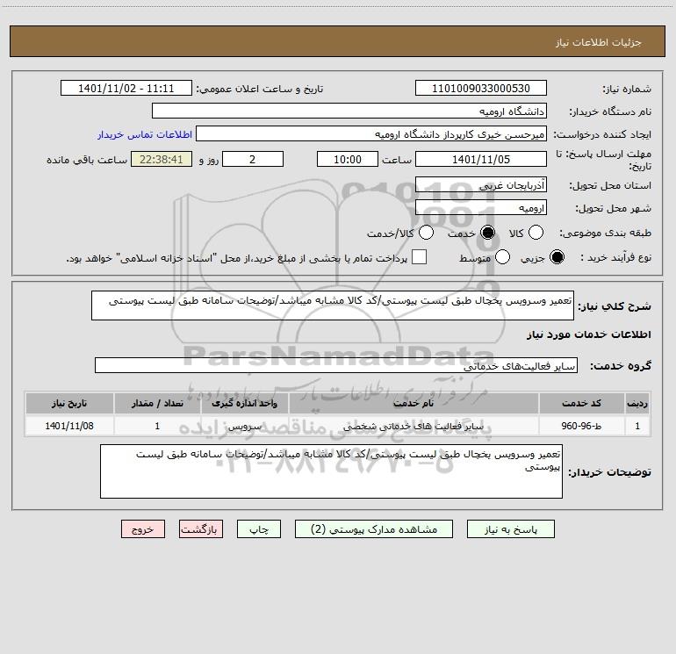
Task: Click the city field ارومیه
Action: 481,208
